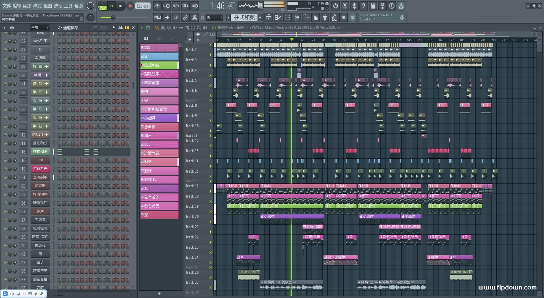Click the microphone recording icon
The image size is (544, 298).
click(354, 6)
